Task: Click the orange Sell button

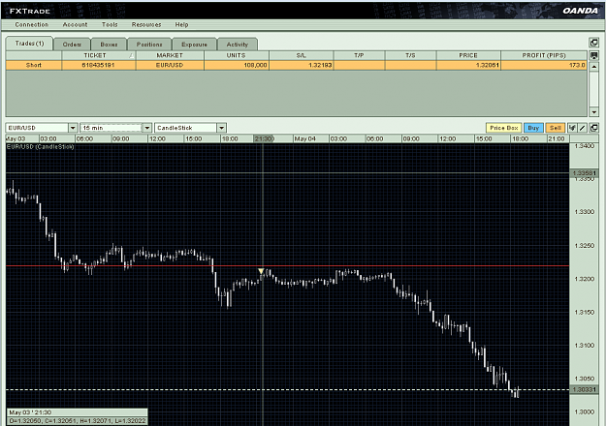Action: 556,128
